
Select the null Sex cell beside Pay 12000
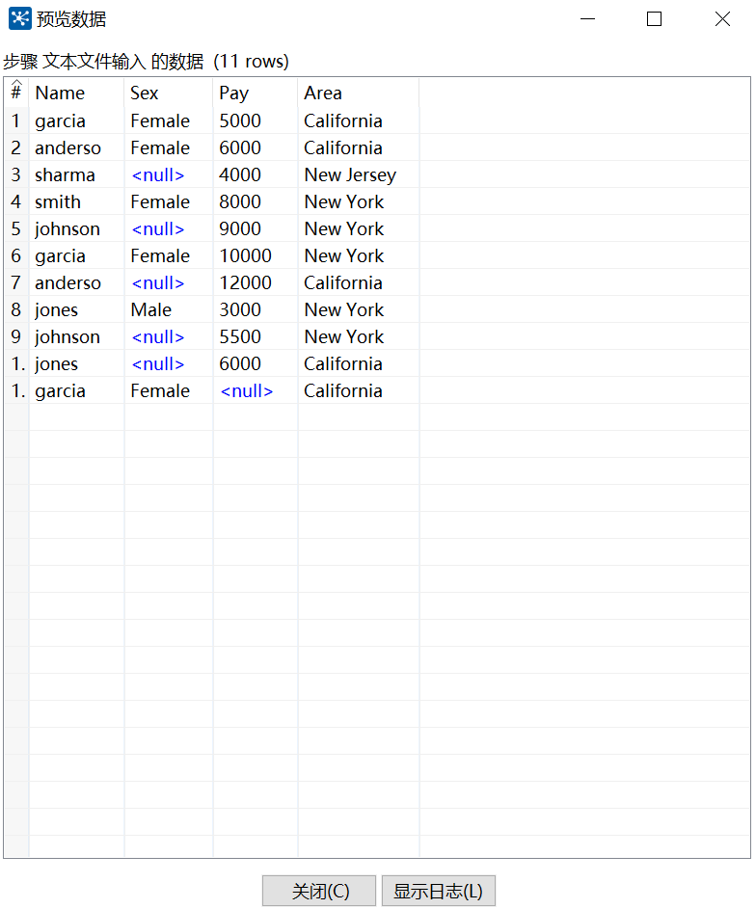click(169, 282)
